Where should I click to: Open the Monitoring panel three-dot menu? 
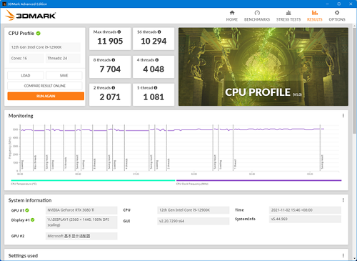(x=343, y=116)
